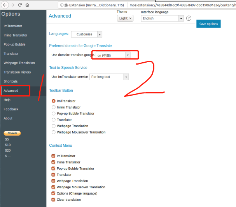Toggle Webpage Mouseover Translation context checkbox
The width and height of the screenshot is (236, 207).
53,187
